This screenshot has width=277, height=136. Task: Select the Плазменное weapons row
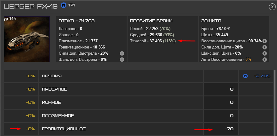121,116
